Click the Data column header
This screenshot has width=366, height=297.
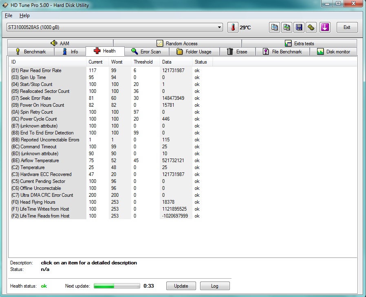pyautogui.click(x=176, y=62)
